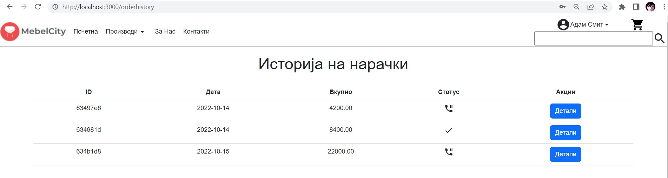Image resolution: width=668 pixels, height=178 pixels.
Task: Bookmark this page with the star icon
Action: pyautogui.click(x=604, y=7)
